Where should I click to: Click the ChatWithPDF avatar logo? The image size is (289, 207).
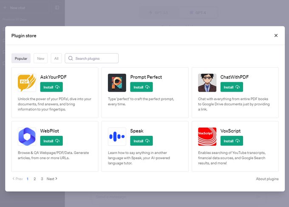207,83
